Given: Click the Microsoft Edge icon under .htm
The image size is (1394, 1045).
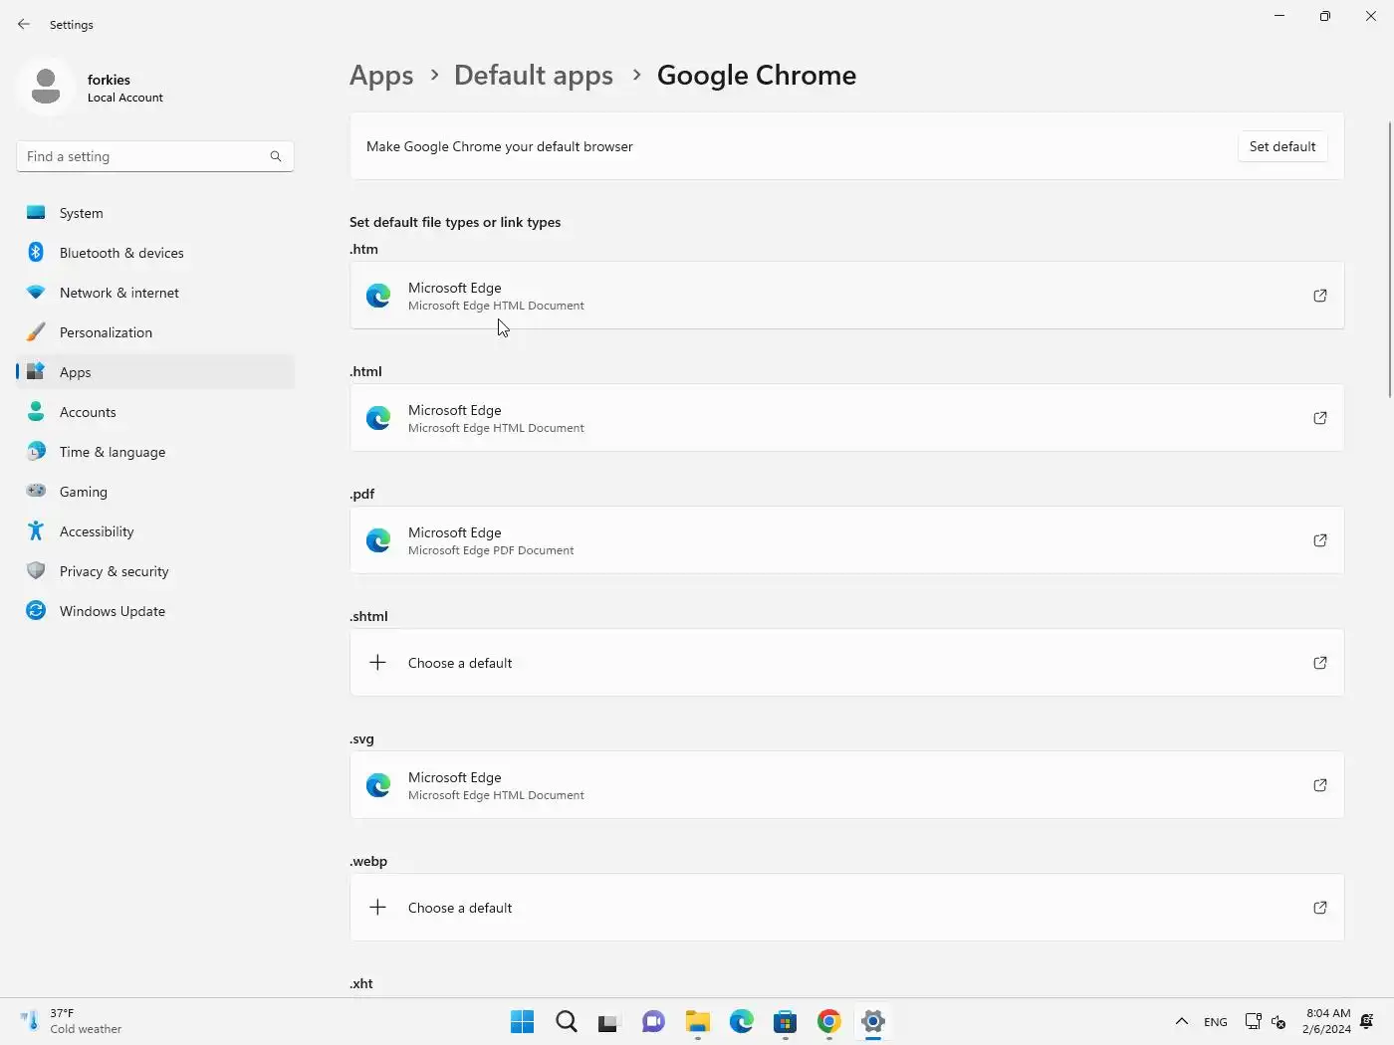Looking at the screenshot, I should pyautogui.click(x=378, y=296).
